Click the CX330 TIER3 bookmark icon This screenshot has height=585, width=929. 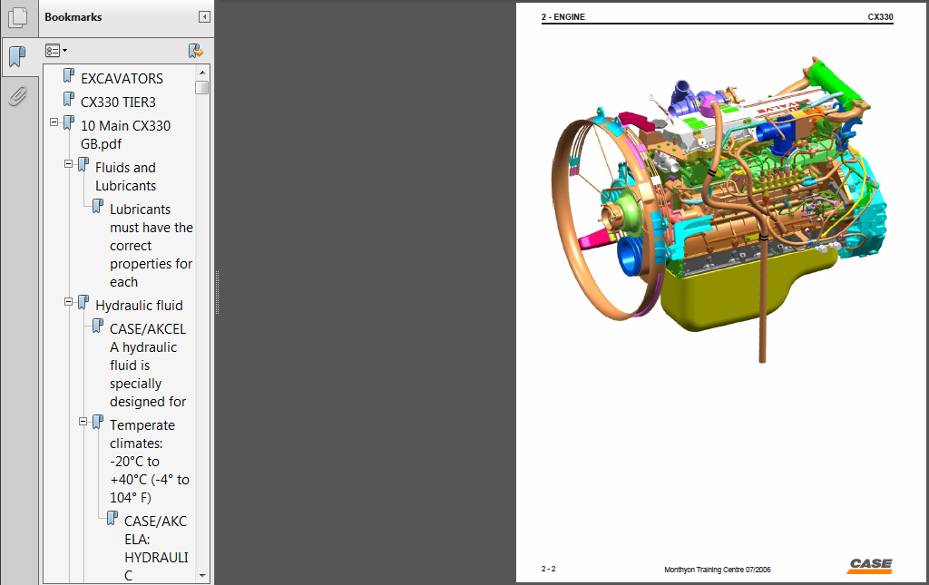coord(69,100)
